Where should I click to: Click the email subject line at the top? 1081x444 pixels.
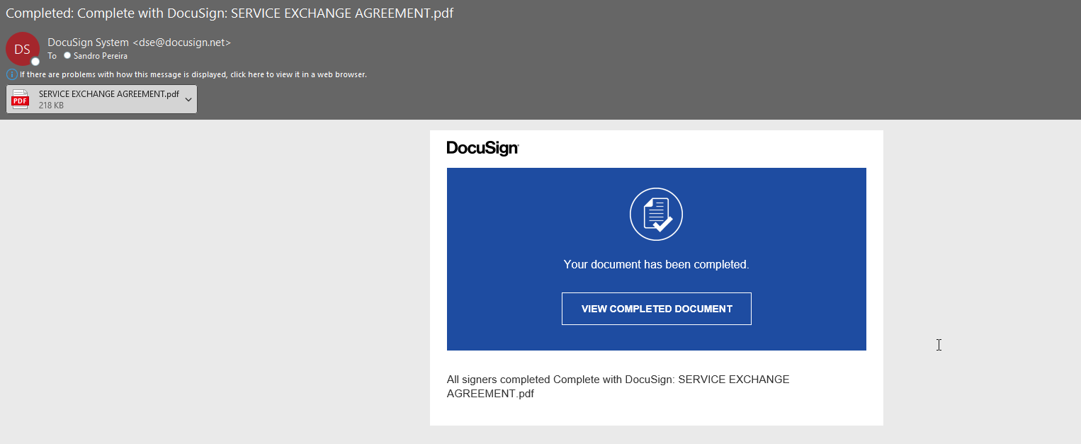230,13
